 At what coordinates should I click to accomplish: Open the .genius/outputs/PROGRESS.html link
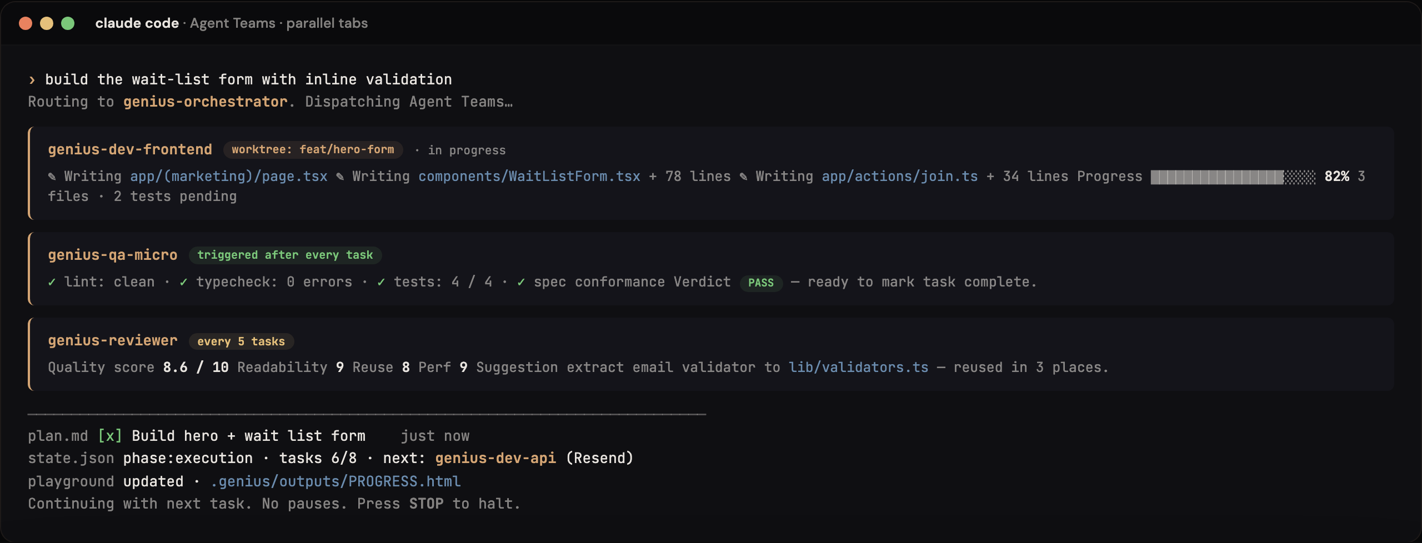pyautogui.click(x=336, y=481)
